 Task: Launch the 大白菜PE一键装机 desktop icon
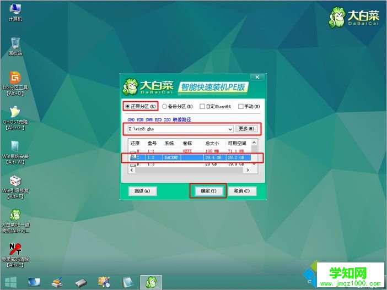15,221
